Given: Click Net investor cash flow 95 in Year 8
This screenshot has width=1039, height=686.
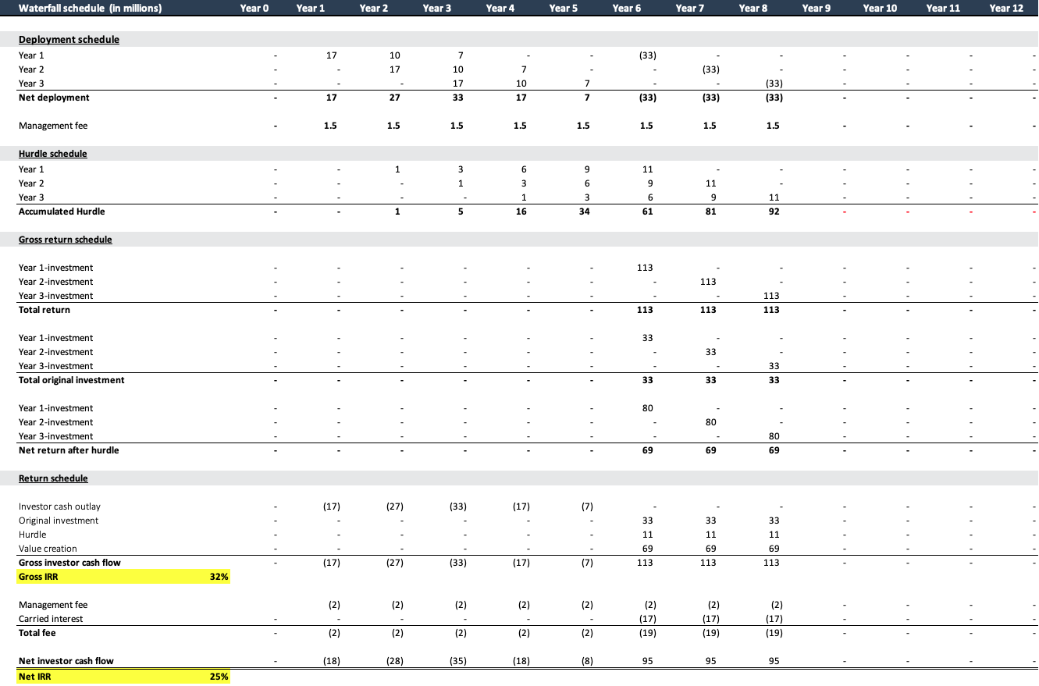Looking at the screenshot, I should click(x=774, y=661).
